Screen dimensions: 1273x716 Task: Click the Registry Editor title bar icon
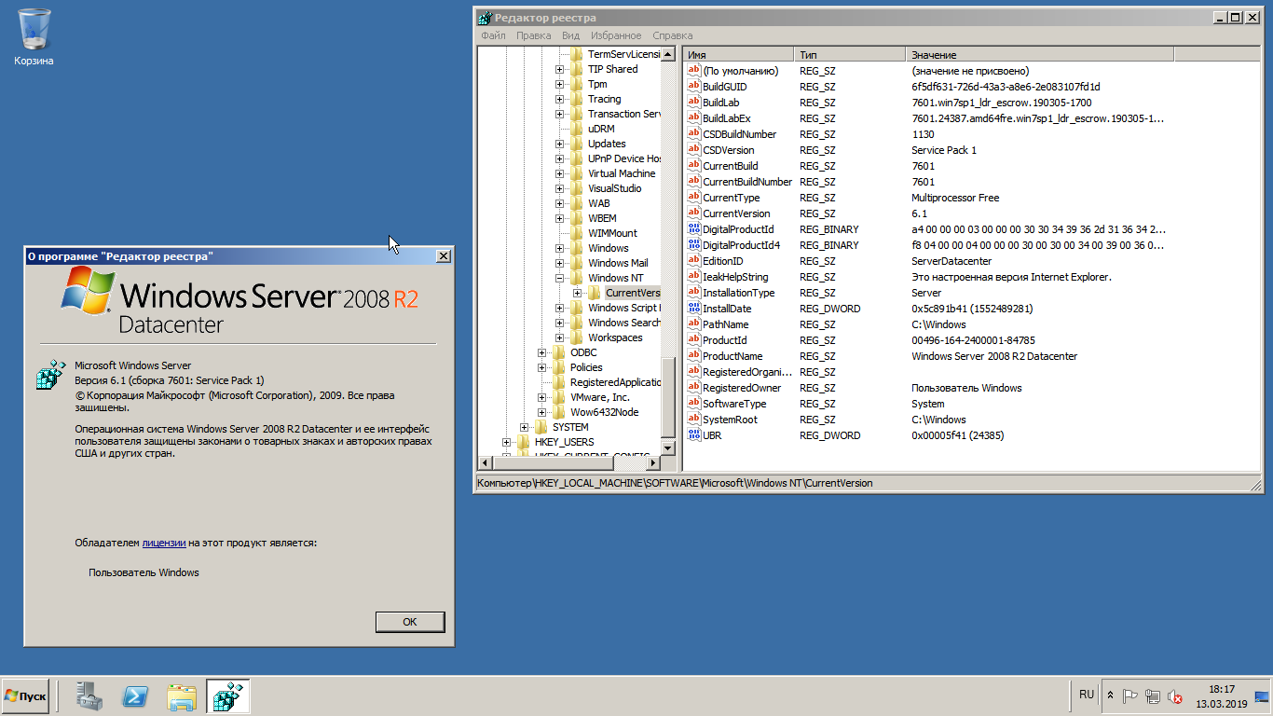(485, 18)
